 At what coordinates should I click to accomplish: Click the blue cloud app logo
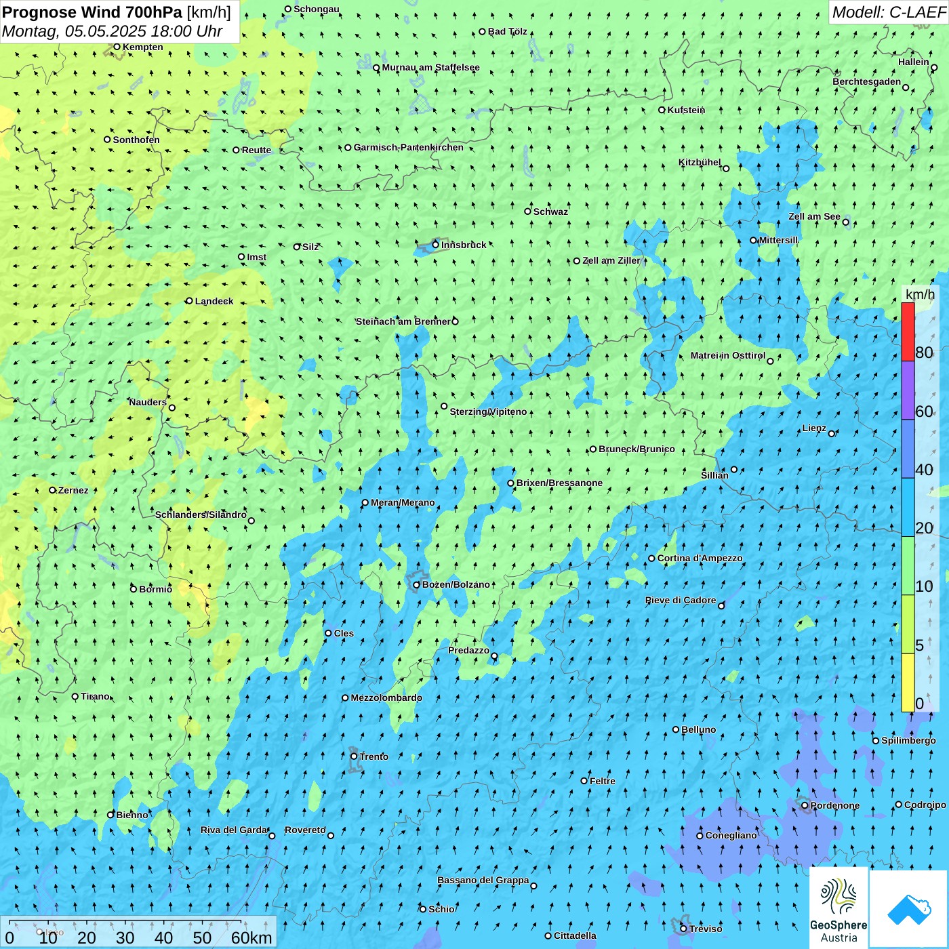(x=909, y=909)
